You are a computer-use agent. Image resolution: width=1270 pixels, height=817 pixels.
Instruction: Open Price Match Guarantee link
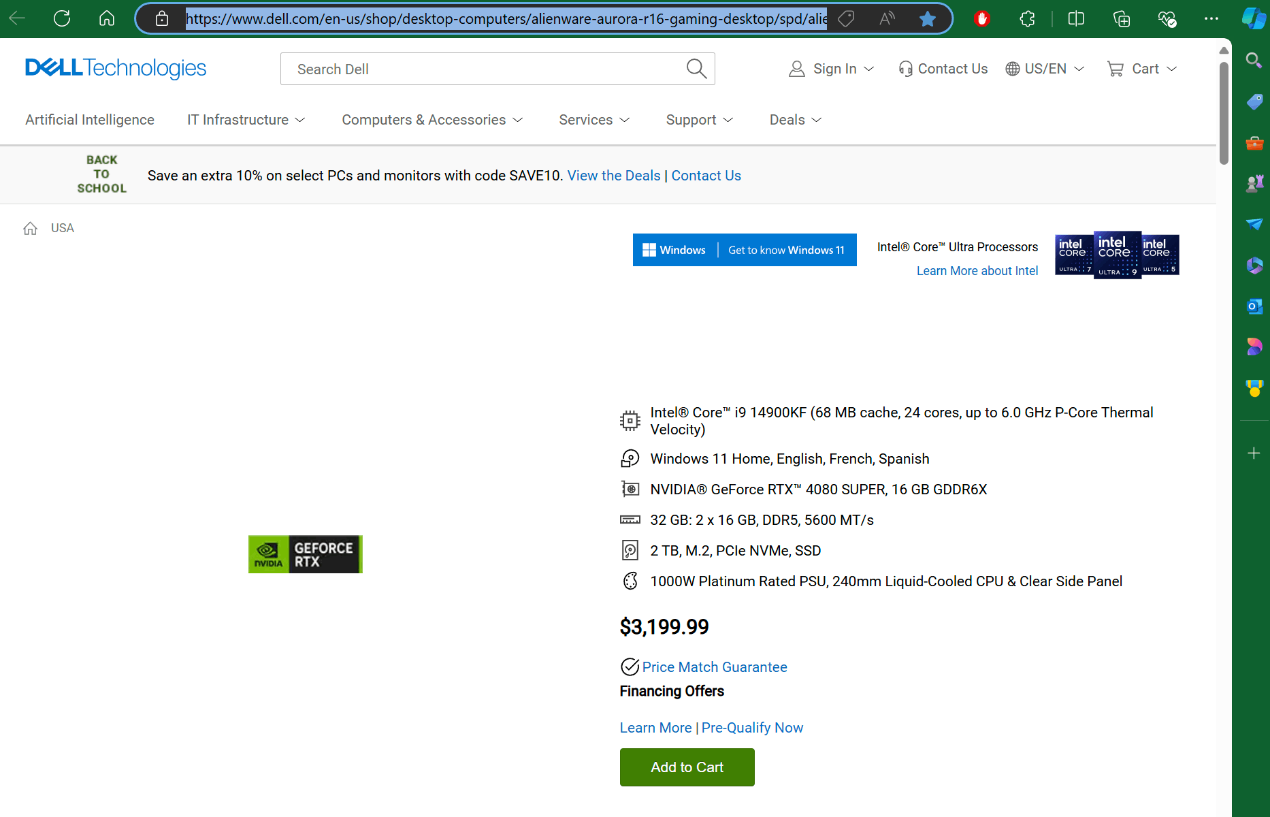(714, 667)
